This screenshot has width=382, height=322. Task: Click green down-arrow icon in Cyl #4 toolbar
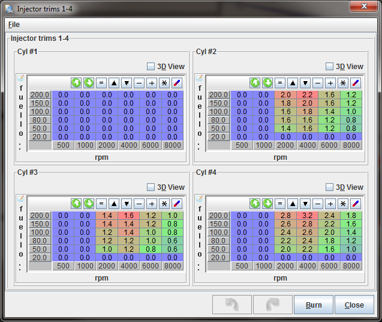pos(267,204)
